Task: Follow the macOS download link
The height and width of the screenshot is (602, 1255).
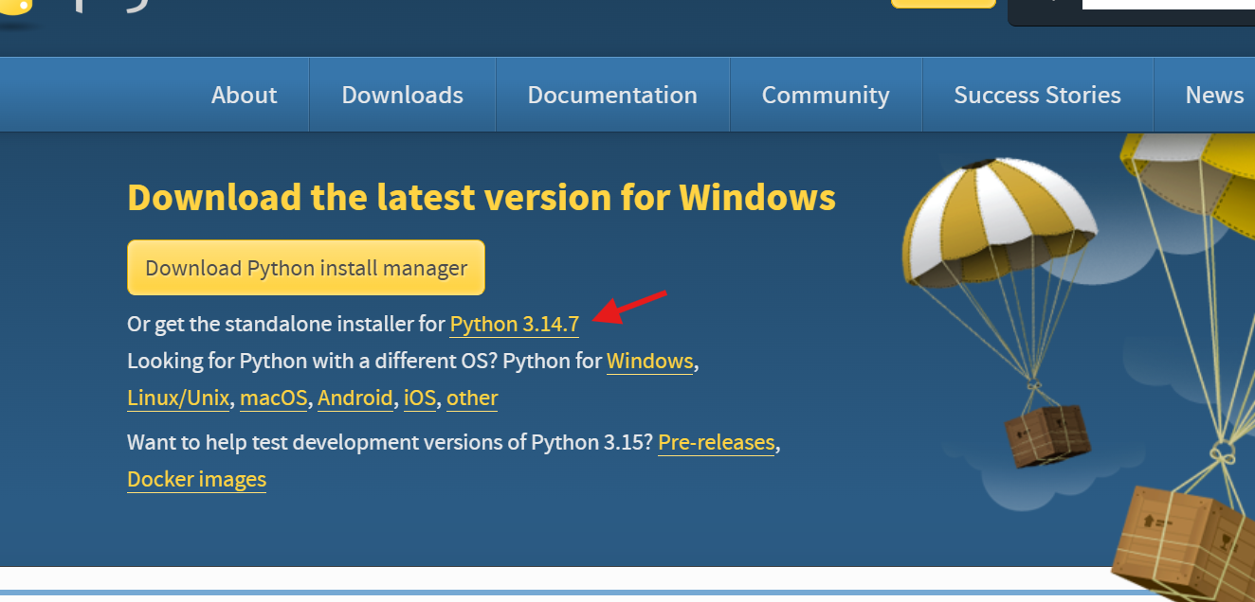Action: point(274,398)
